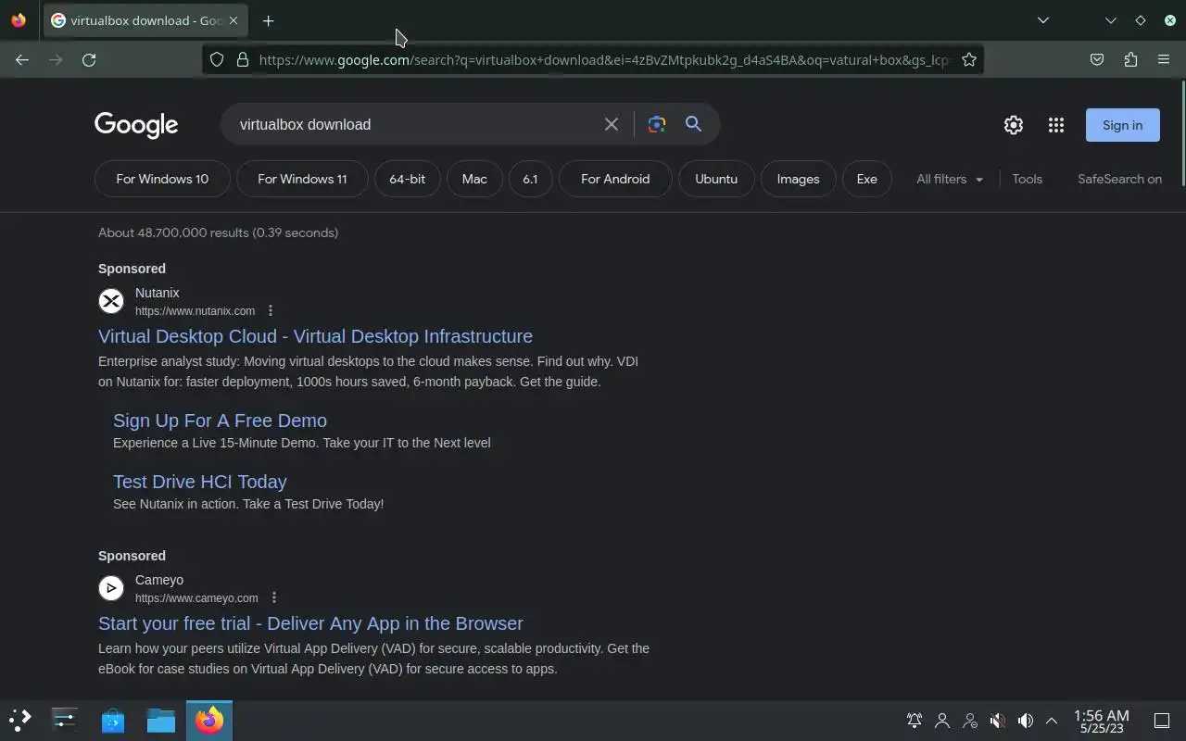Click the Nutanix site favicon
Image resolution: width=1186 pixels, height=741 pixels.
pyautogui.click(x=111, y=301)
